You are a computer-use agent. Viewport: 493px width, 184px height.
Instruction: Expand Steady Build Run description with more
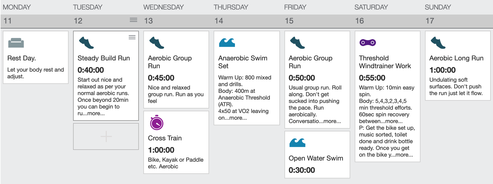tap(96, 113)
